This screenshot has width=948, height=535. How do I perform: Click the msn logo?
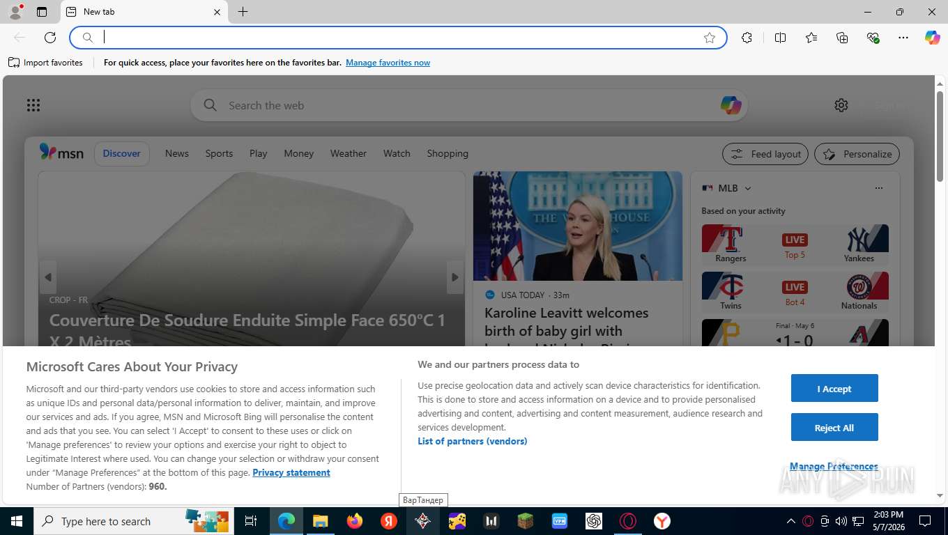pos(61,153)
